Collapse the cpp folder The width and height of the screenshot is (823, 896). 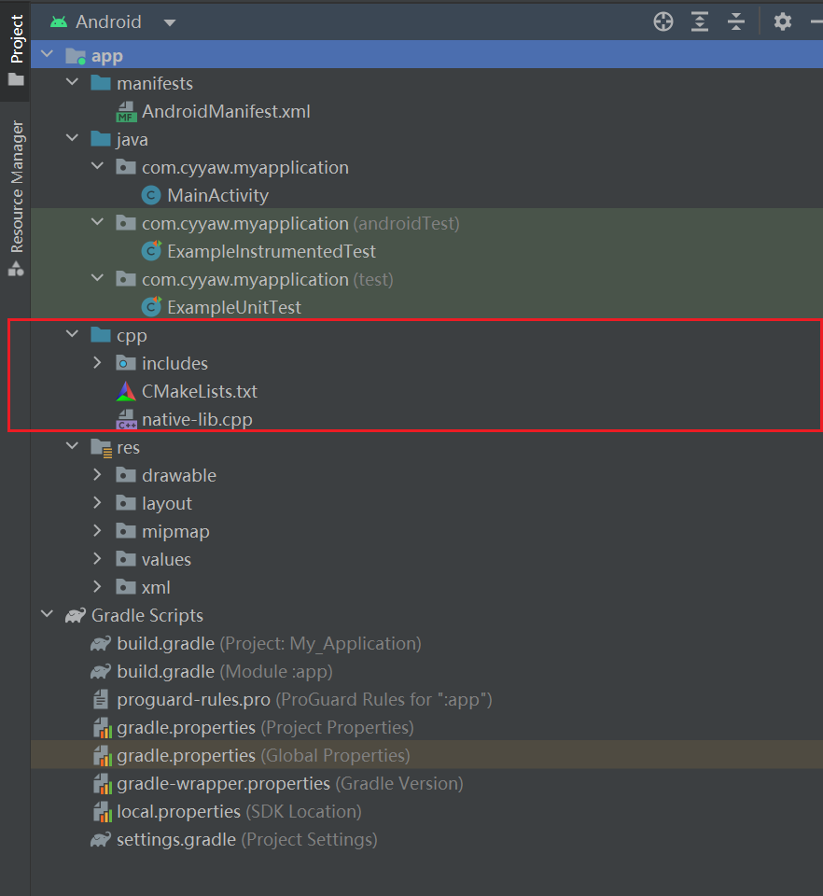[72, 335]
